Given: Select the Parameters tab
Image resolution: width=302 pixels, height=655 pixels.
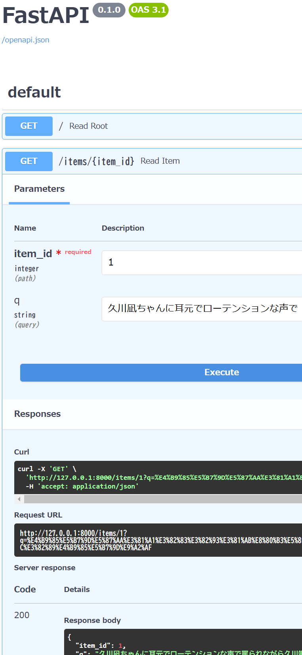Looking at the screenshot, I should pos(39,189).
